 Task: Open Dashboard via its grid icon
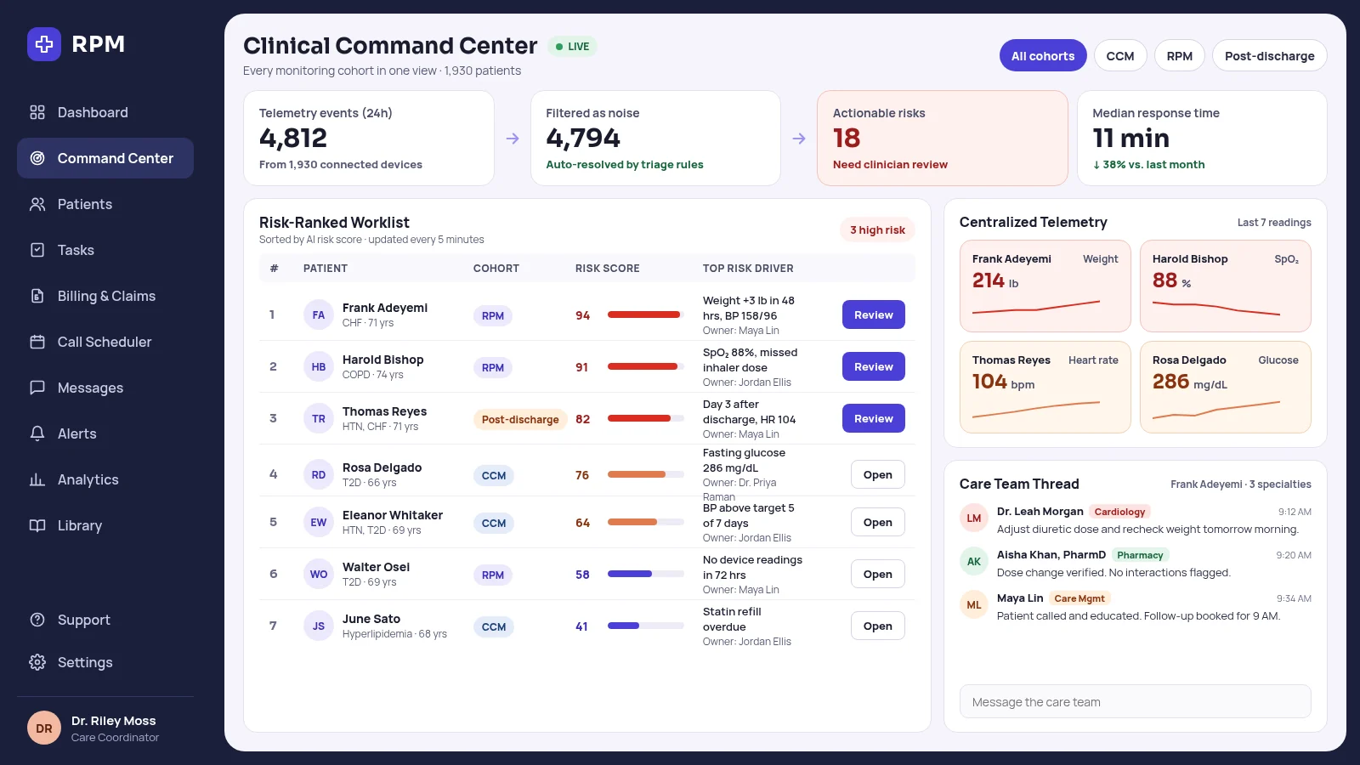pyautogui.click(x=37, y=112)
